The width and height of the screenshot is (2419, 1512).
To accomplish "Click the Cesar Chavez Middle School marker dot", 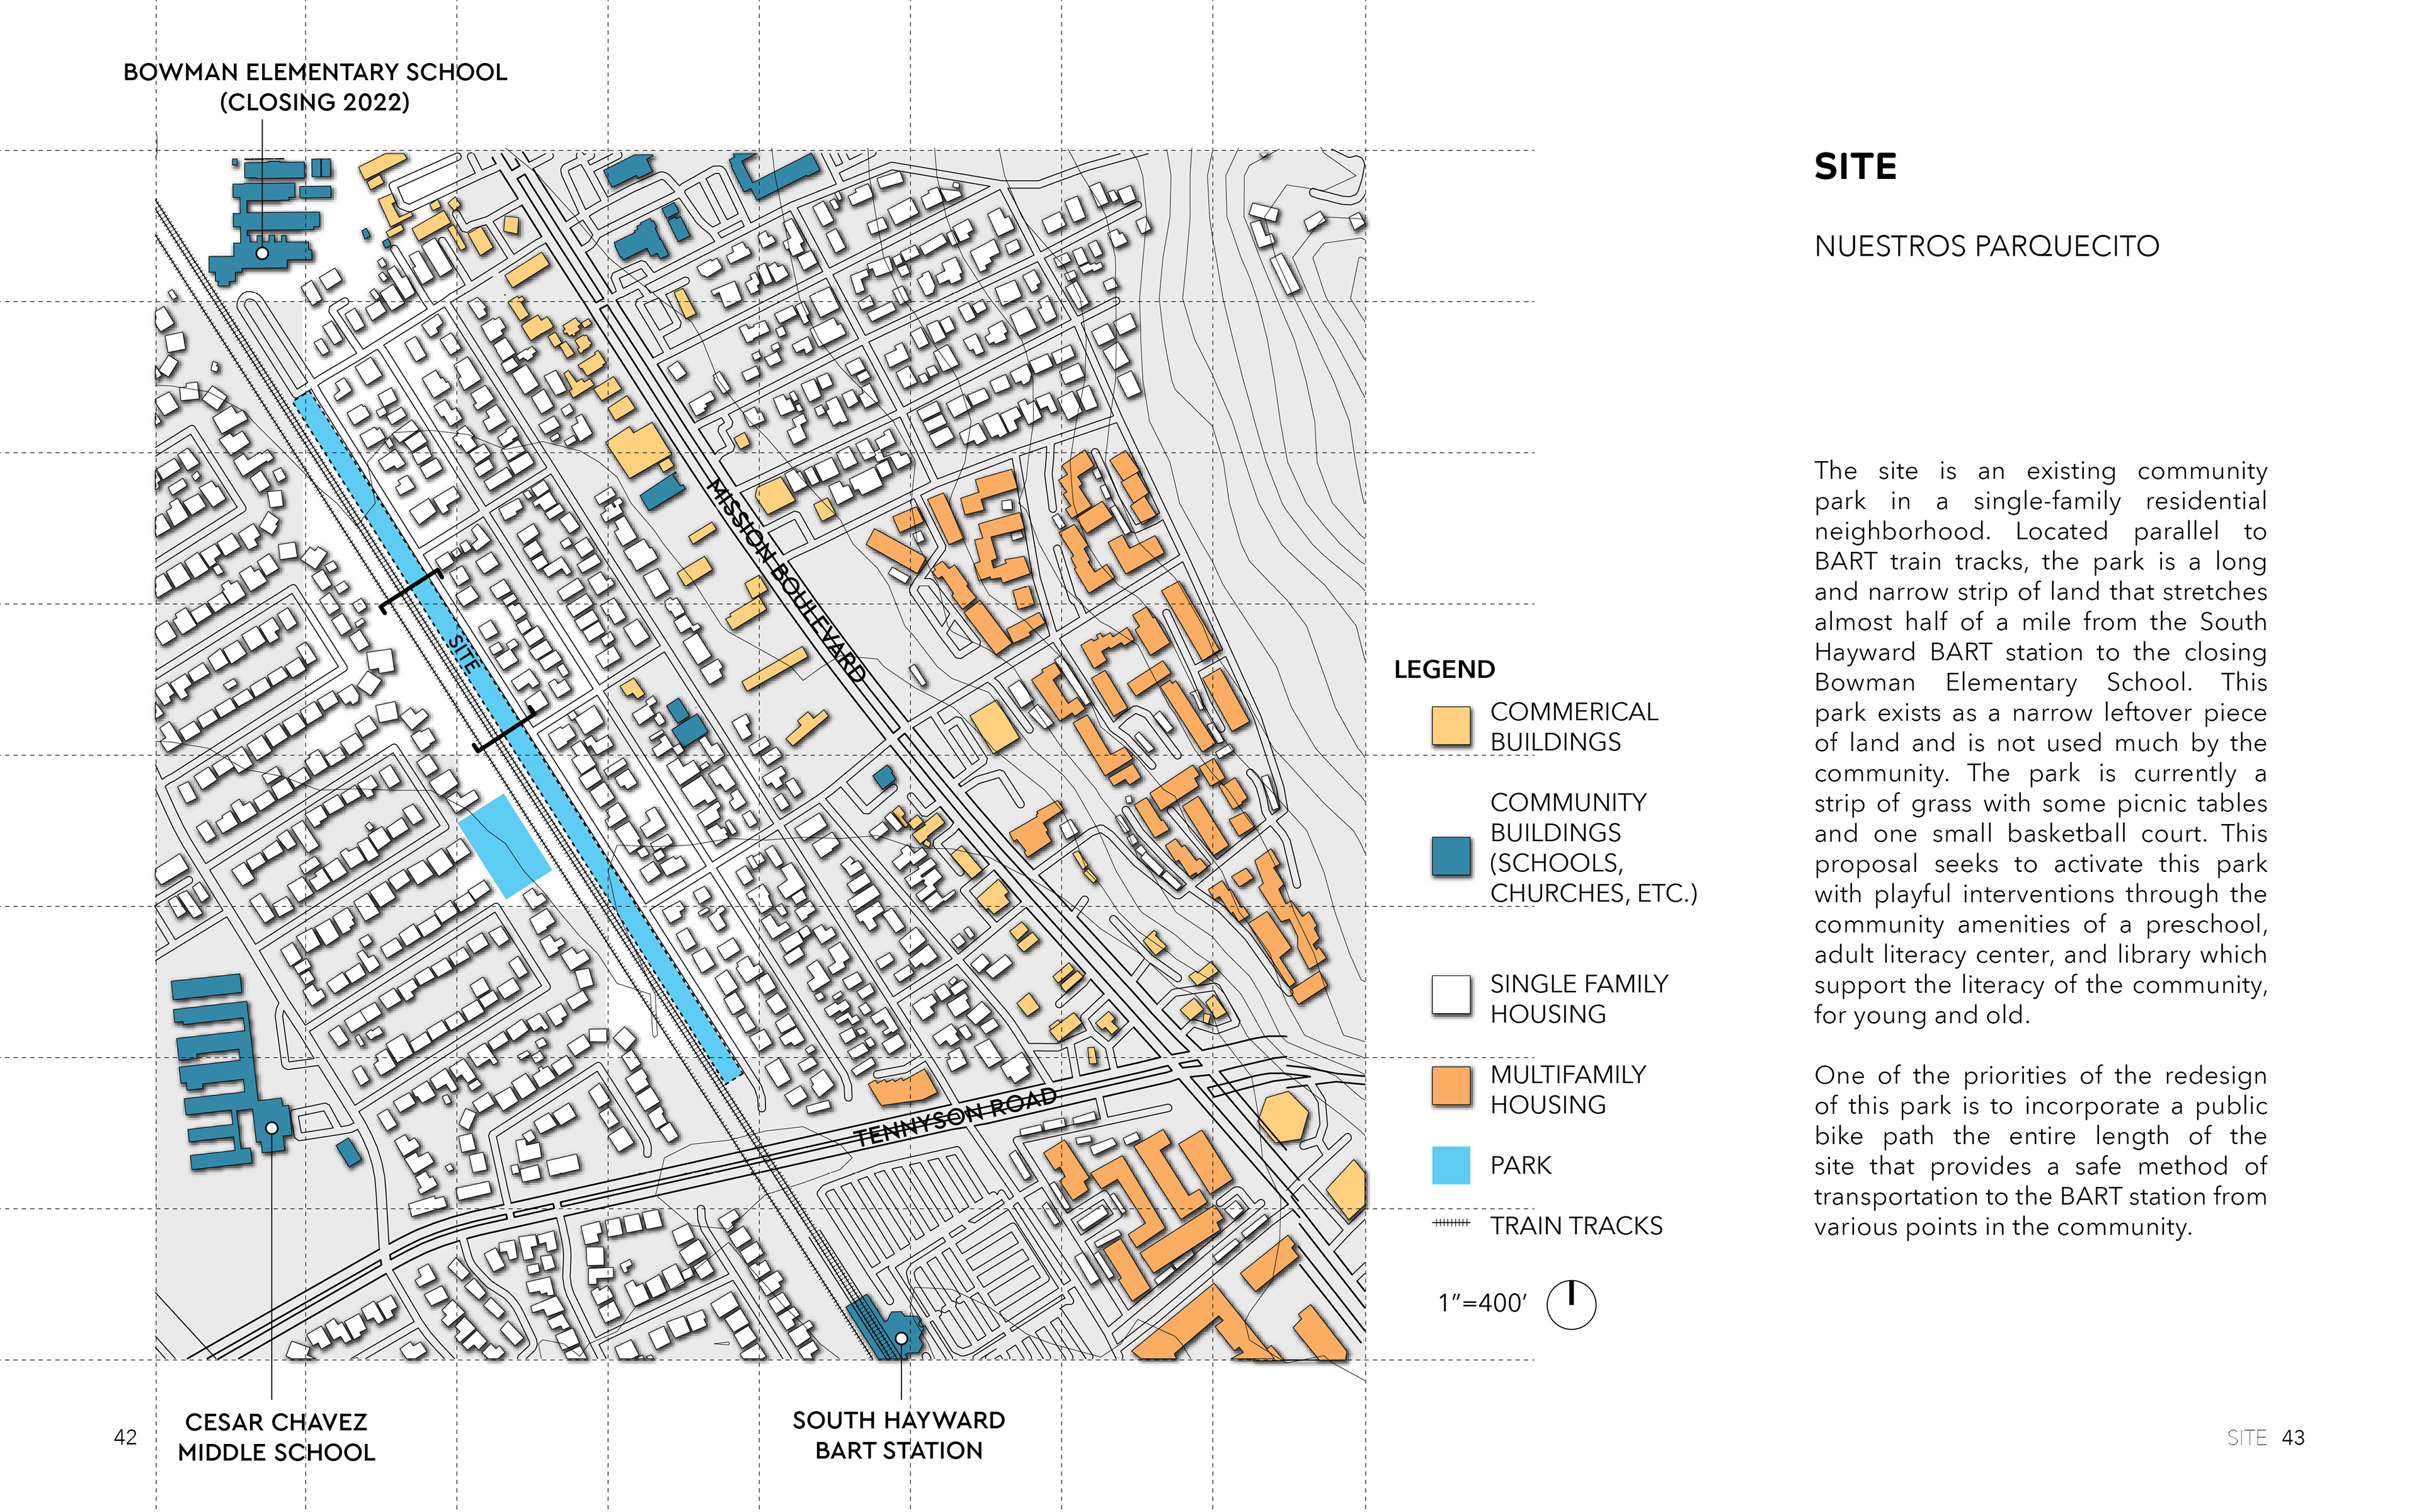I will (271, 1128).
